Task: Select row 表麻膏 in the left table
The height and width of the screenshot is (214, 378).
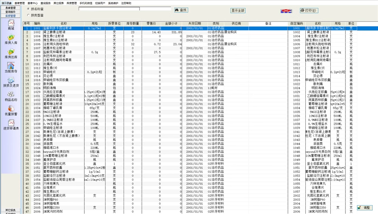Action: tap(155, 140)
